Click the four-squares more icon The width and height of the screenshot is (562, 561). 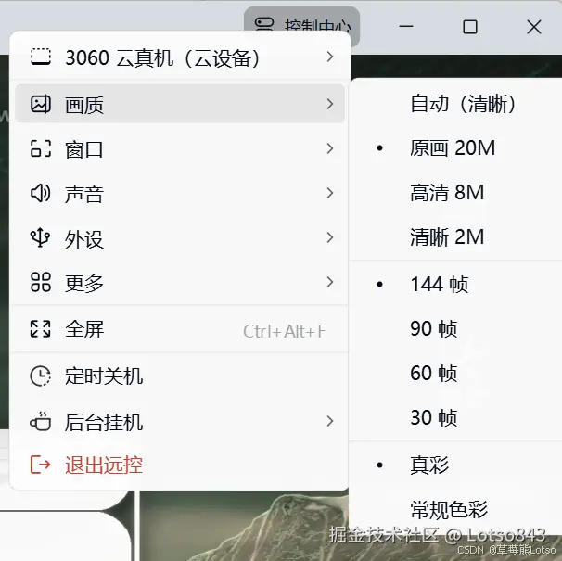tap(41, 282)
